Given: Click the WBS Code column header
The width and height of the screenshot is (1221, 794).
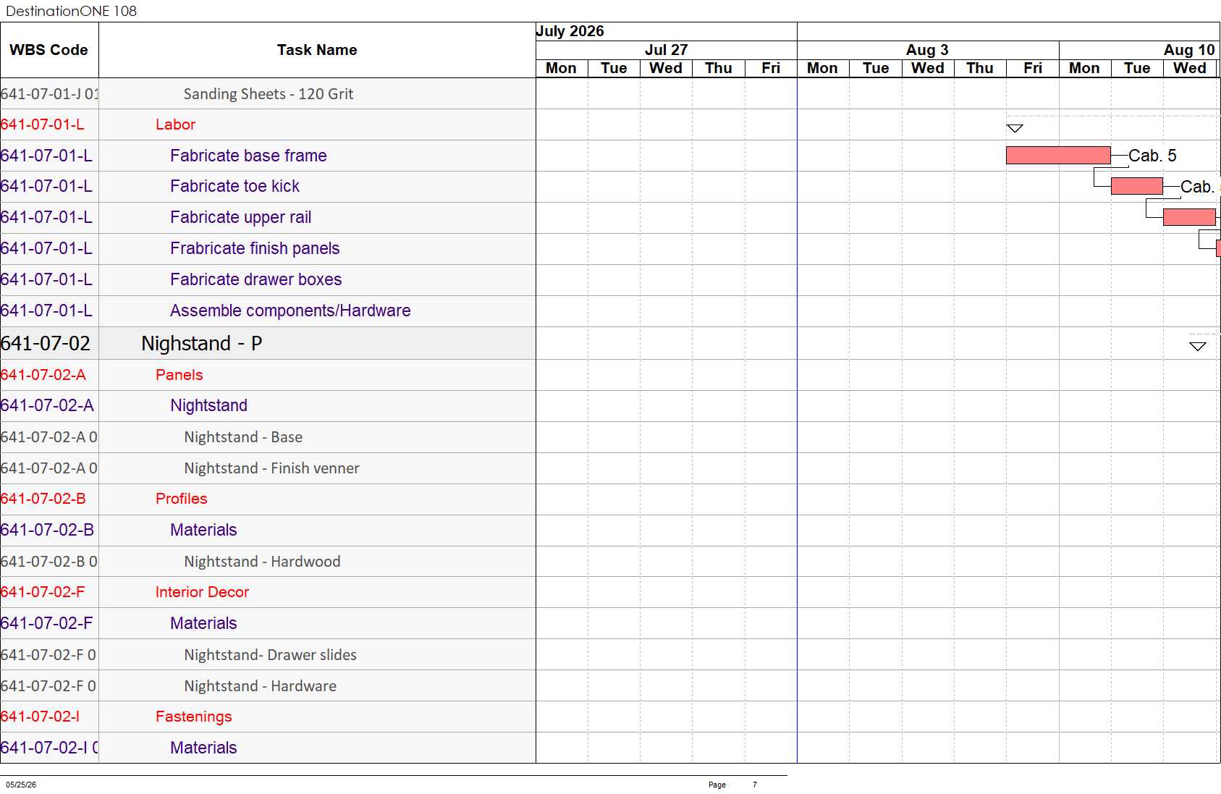Looking at the screenshot, I should coord(48,50).
